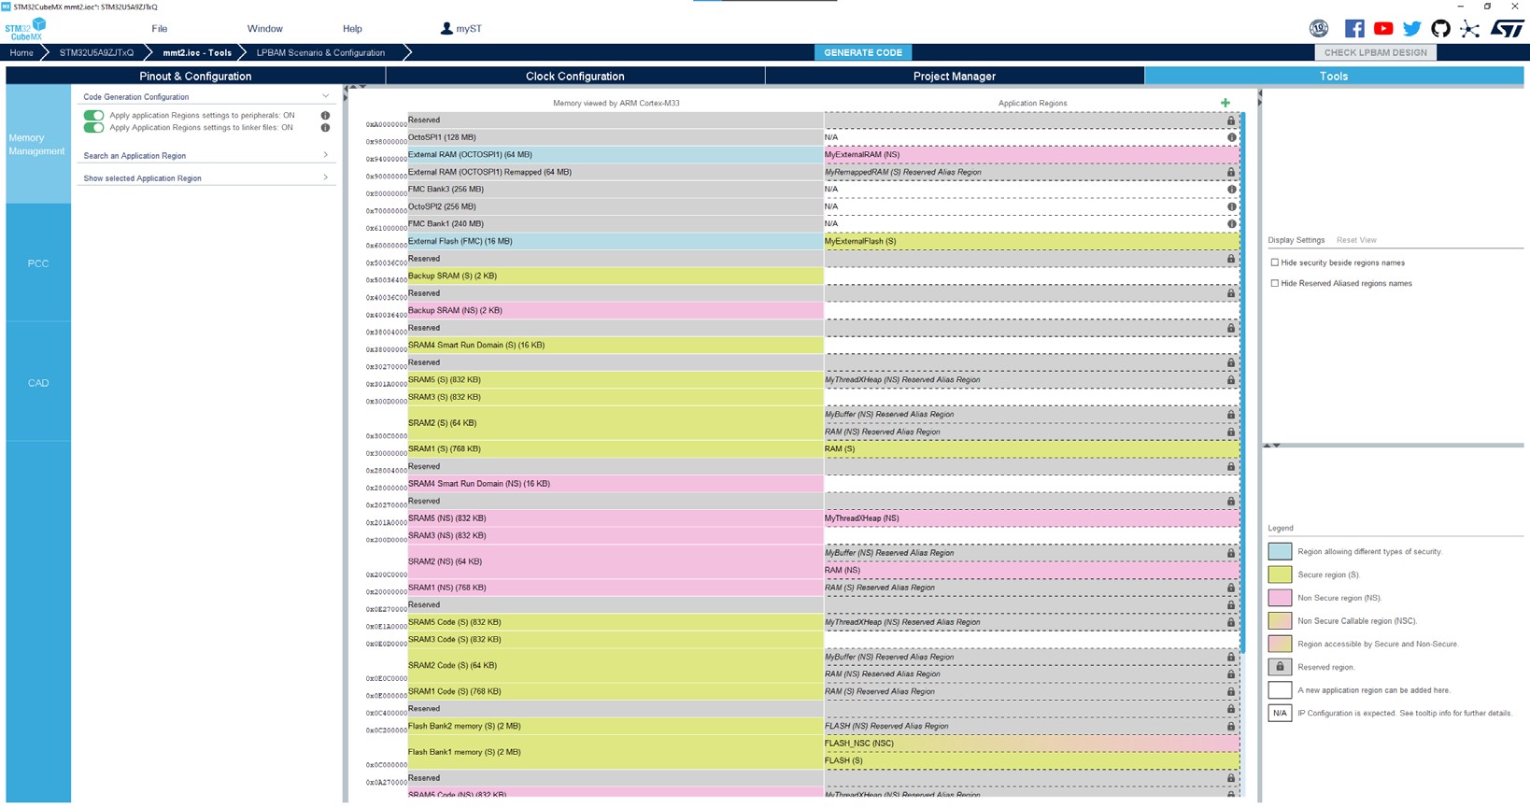
Task: Open Memory Management in the sidebar
Action: (x=37, y=145)
